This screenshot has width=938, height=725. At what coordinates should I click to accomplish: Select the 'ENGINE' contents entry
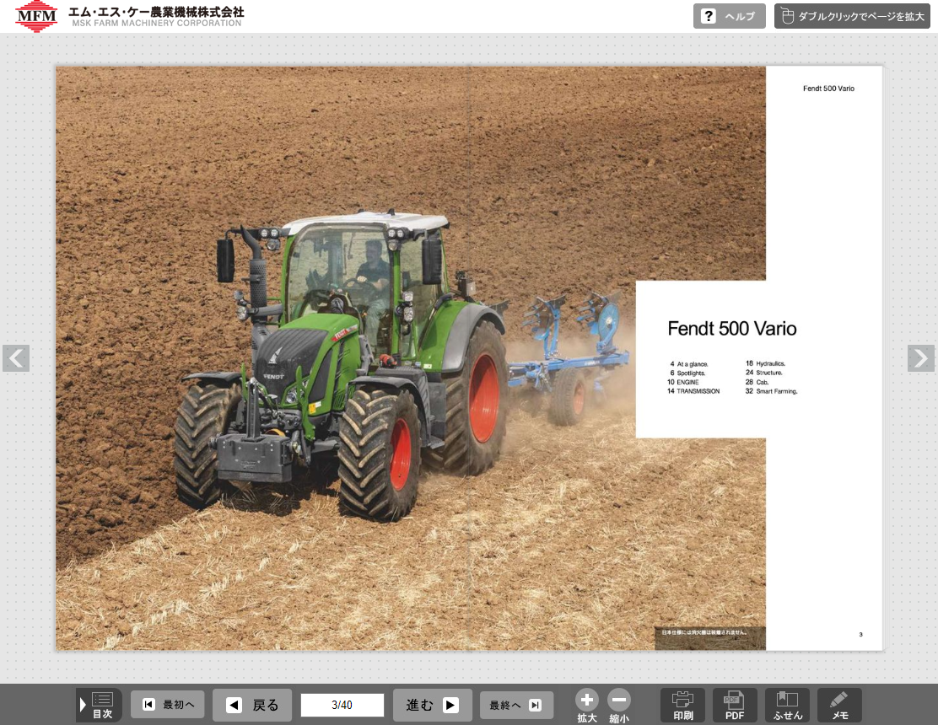point(683,382)
